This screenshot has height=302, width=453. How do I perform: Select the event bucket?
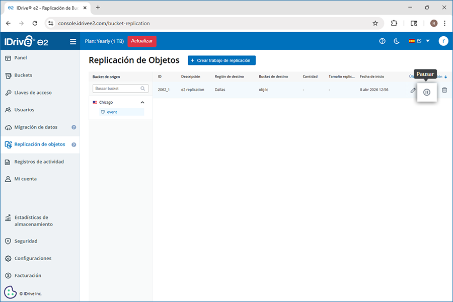point(112,112)
